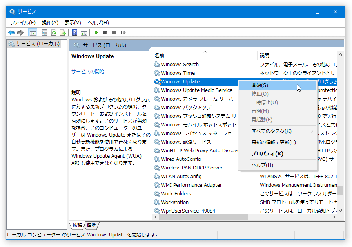Switch to the 標準 tab
The width and height of the screenshot is (352, 247).
click(x=91, y=225)
